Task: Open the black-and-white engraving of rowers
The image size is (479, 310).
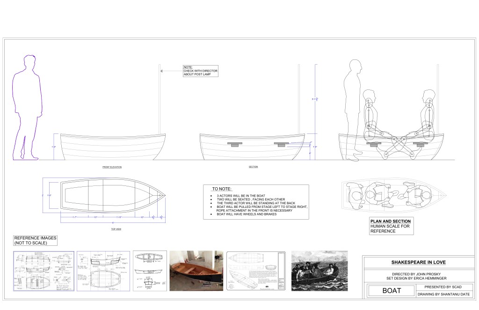Action: pos(318,271)
